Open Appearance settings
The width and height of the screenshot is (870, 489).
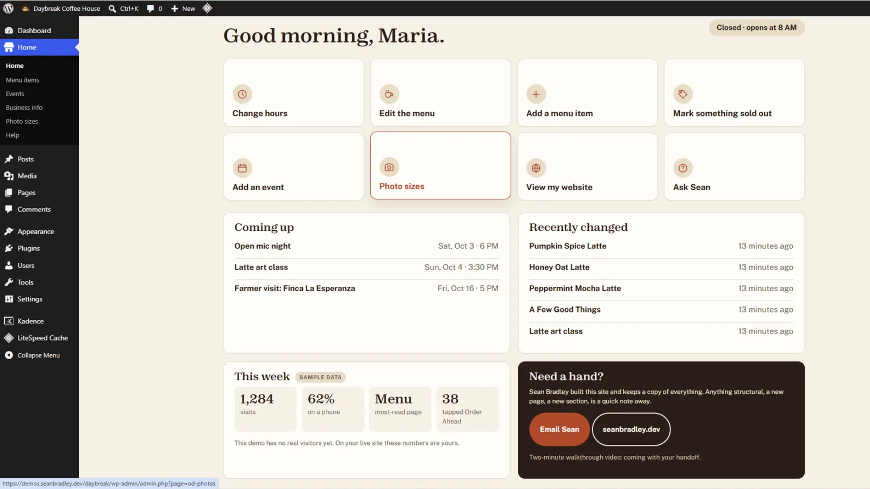pos(39,231)
